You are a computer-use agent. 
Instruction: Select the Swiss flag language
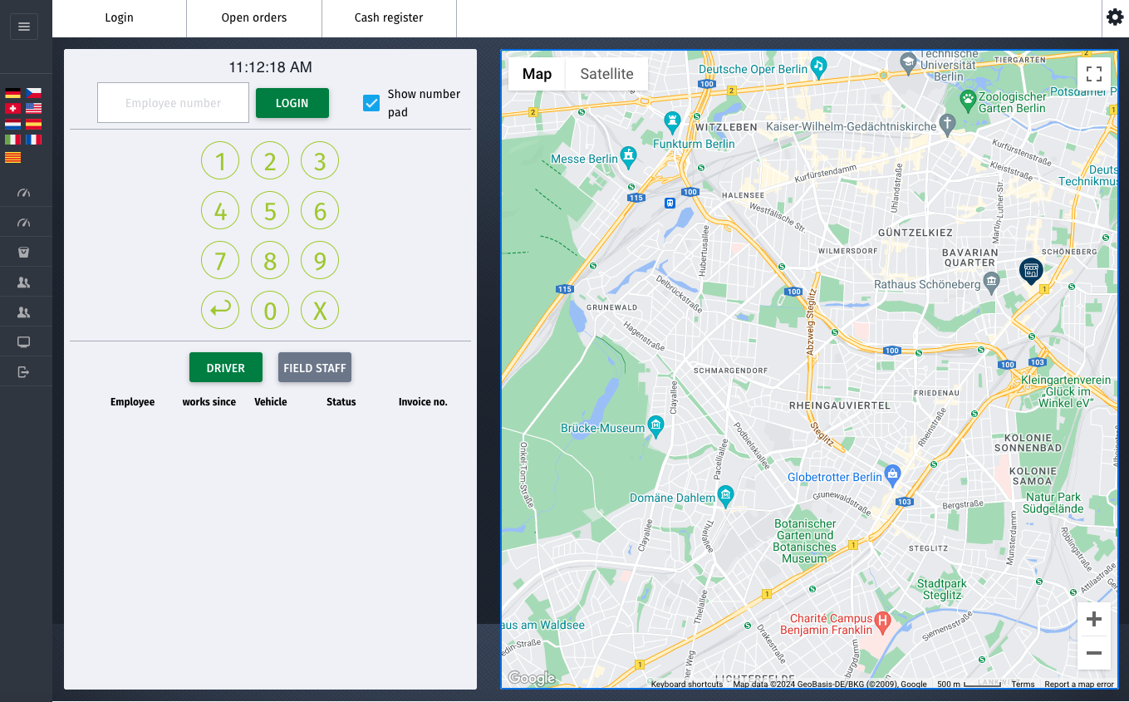[12, 108]
